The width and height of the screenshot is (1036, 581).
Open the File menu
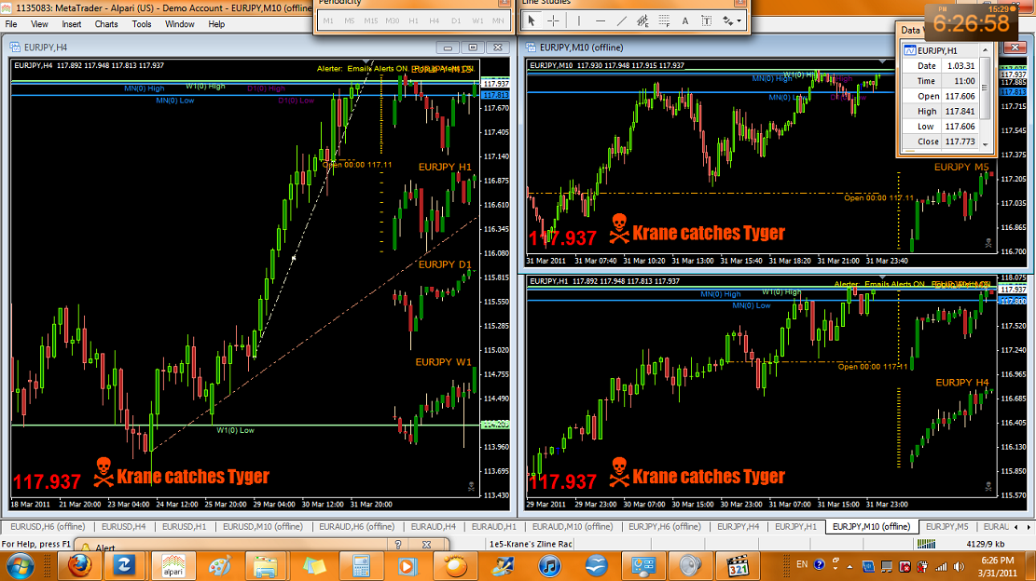tap(11, 24)
